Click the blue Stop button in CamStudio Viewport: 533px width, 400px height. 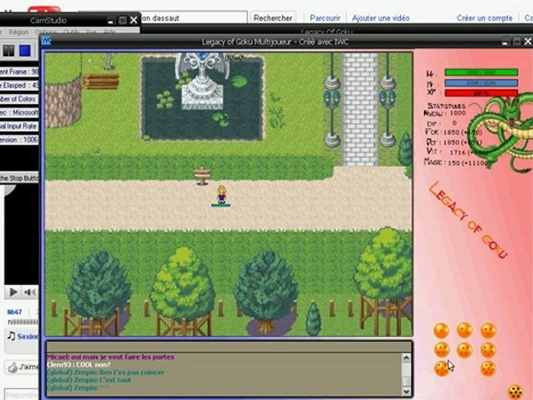point(25,51)
